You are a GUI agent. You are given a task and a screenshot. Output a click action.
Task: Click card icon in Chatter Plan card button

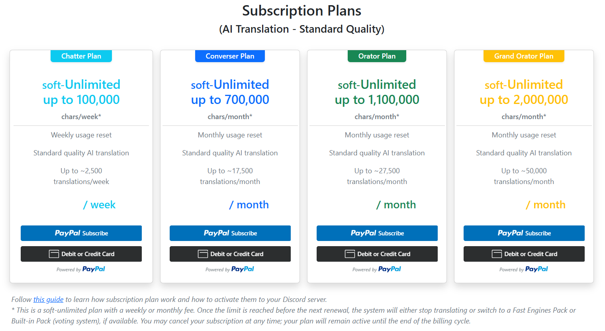[54, 254]
